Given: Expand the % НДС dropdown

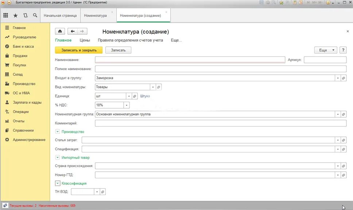Looking at the screenshot, I should point(127,105).
